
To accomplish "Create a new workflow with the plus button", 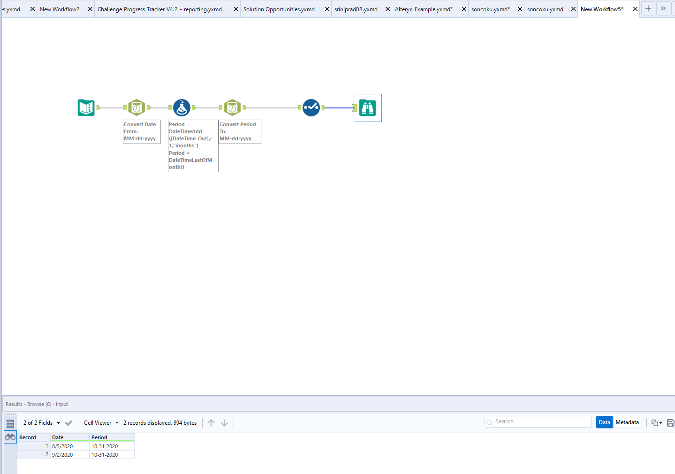I will (648, 8).
